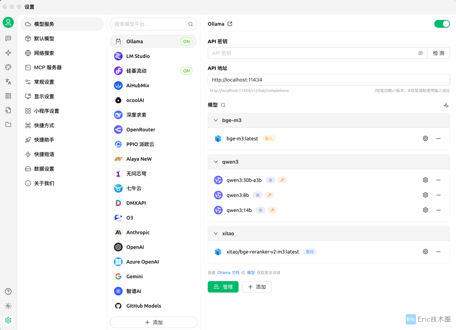Select Gemini provider
The width and height of the screenshot is (456, 330).
tap(153, 276)
